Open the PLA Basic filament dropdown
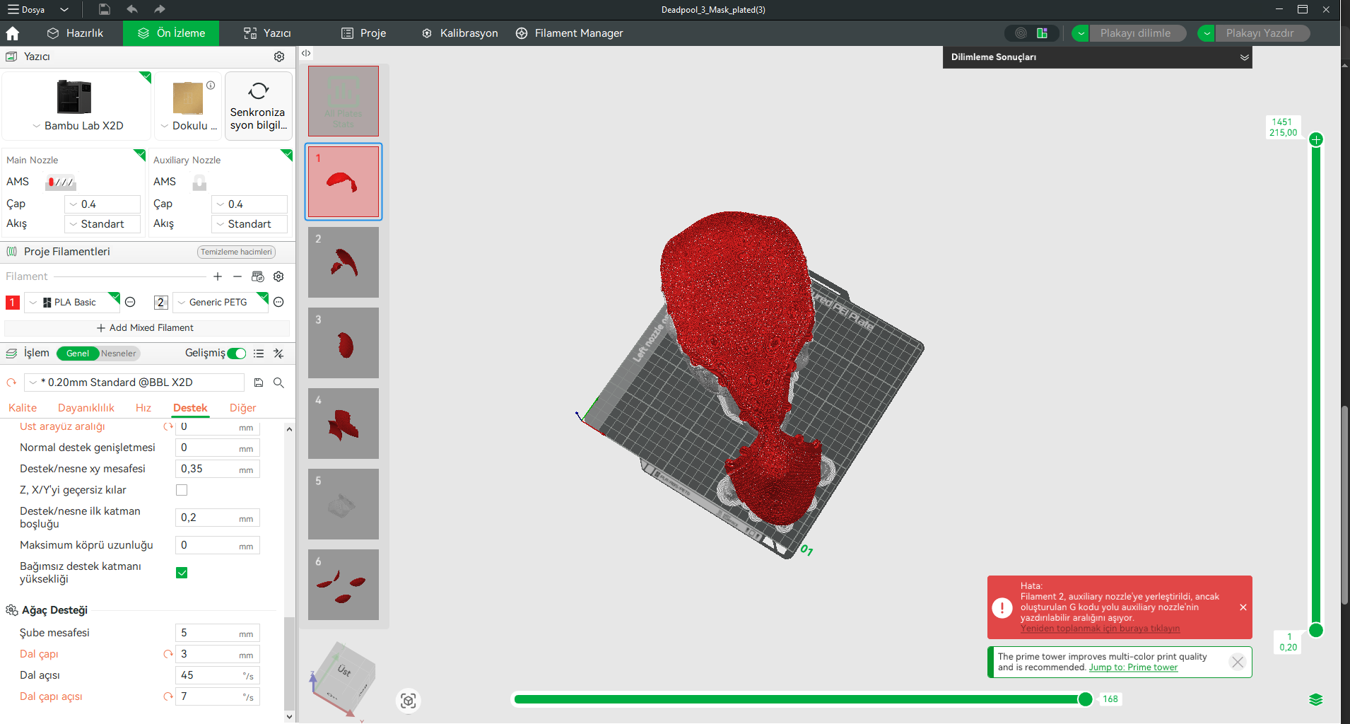1350x724 pixels. click(72, 303)
